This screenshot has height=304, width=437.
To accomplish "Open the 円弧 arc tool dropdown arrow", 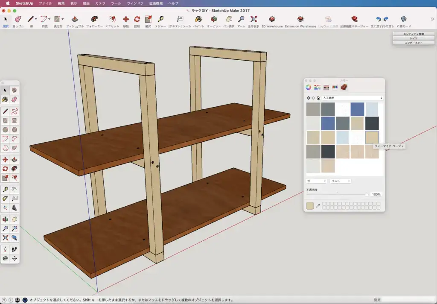I will point(50,19).
